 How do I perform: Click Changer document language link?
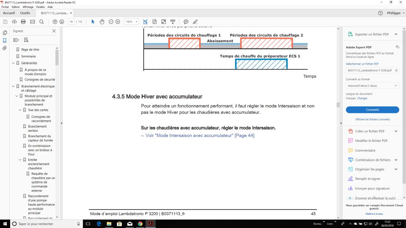tap(362, 98)
